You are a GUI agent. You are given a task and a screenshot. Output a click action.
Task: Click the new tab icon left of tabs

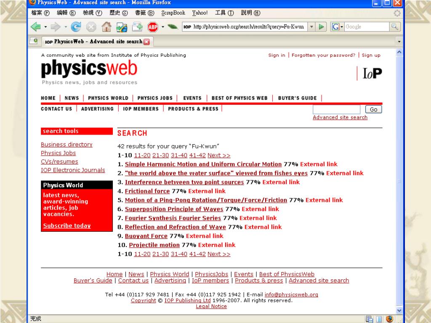(34, 41)
